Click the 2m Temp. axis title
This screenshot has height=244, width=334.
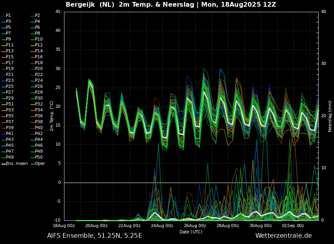[x=52, y=116]
